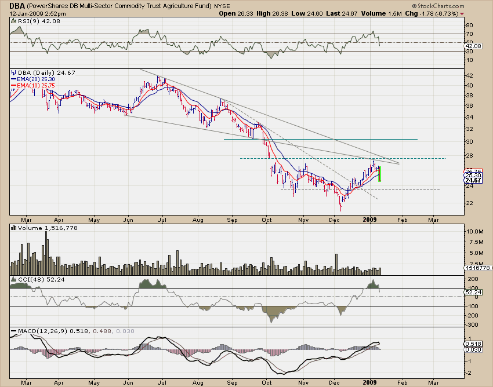Click the CCI(48) 52.24 label
This screenshot has height=387, width=493.
click(x=41, y=279)
